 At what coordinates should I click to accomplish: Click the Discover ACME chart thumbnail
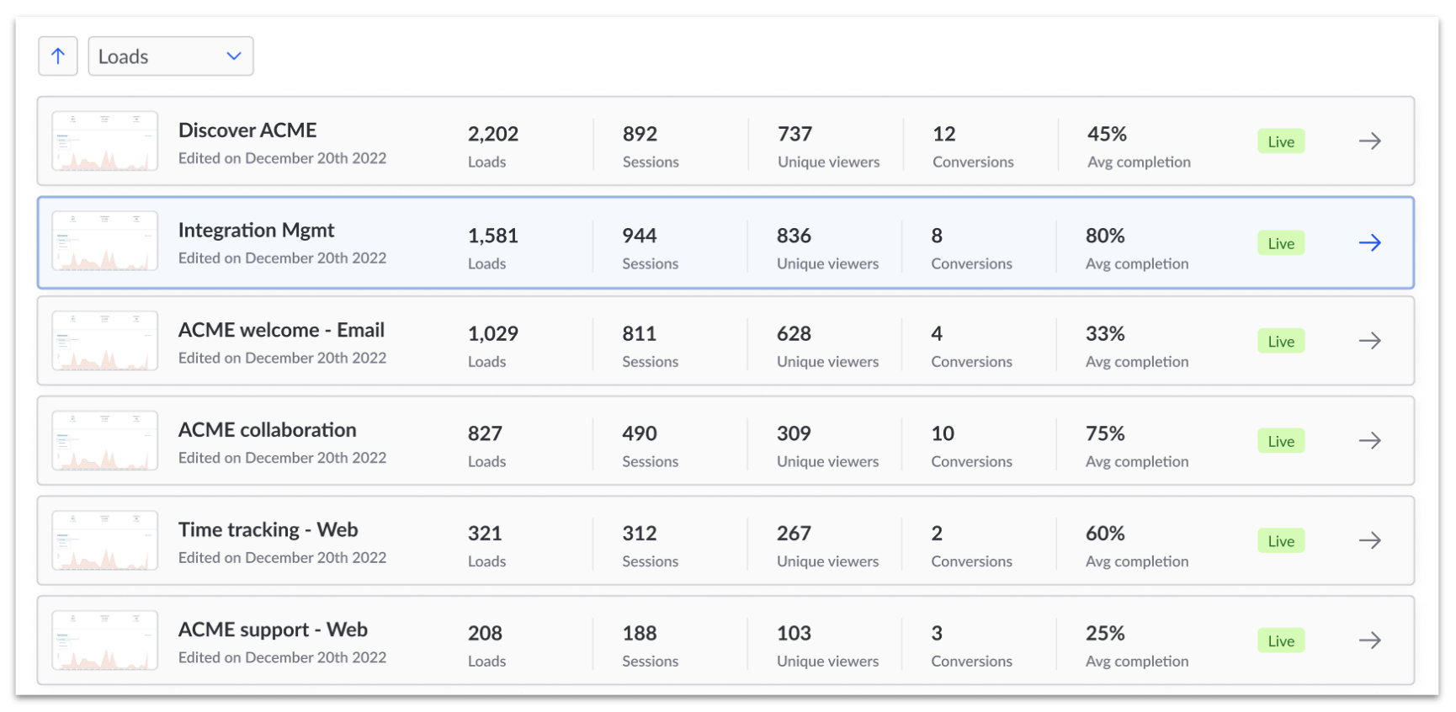[x=105, y=141]
